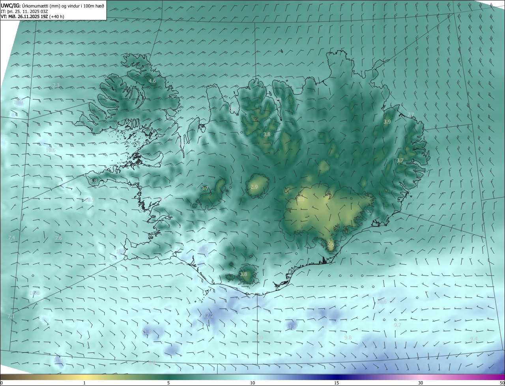
Task: Click the 9.8 value over the sea
Action: point(348,338)
